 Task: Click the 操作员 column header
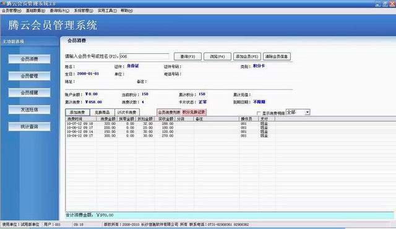pos(249,119)
